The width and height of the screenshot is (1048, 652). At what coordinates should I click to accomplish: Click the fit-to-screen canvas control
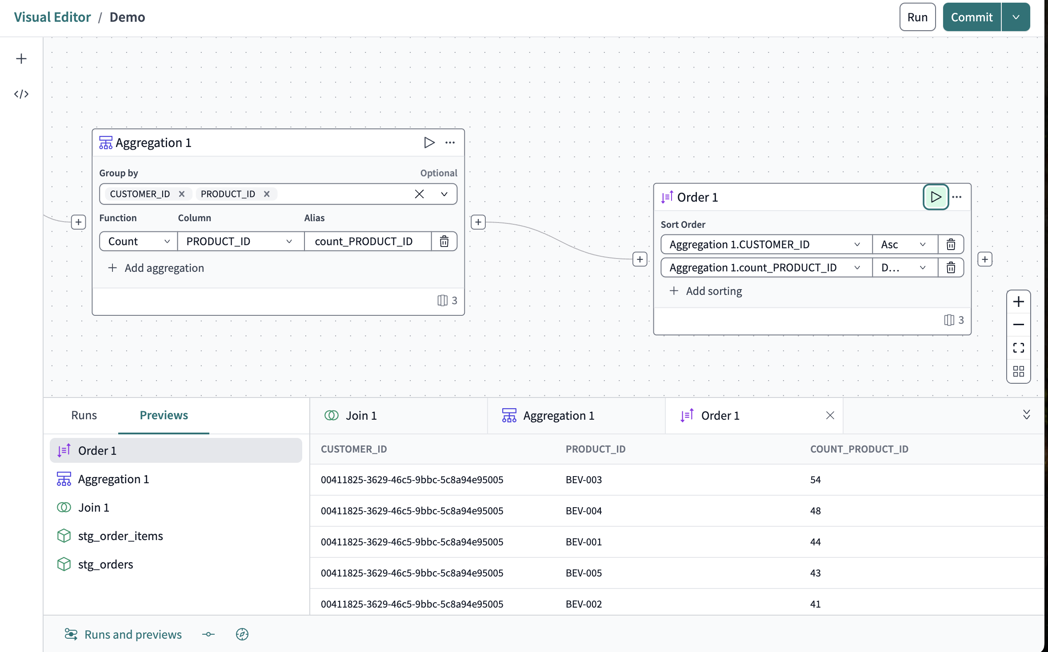coord(1018,348)
